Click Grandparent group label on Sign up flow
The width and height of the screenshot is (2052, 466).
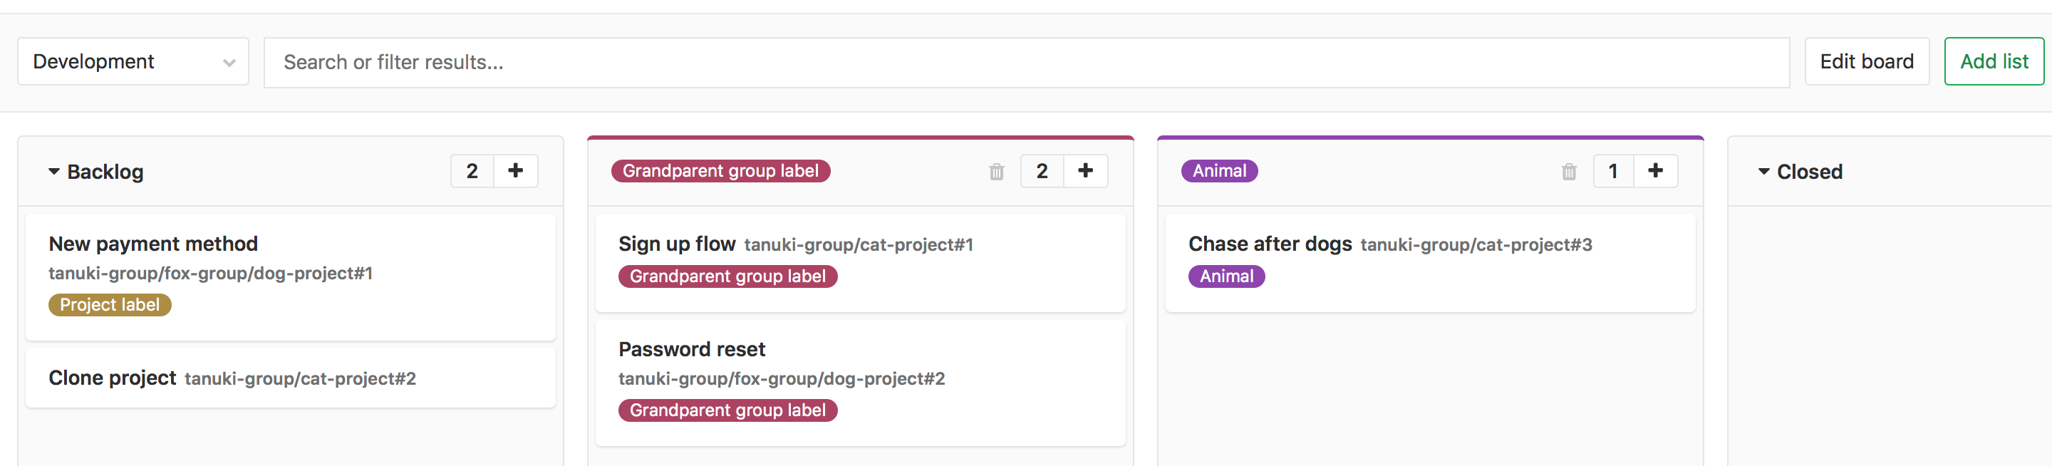727,276
